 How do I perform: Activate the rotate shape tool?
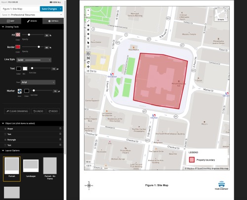pos(88,62)
